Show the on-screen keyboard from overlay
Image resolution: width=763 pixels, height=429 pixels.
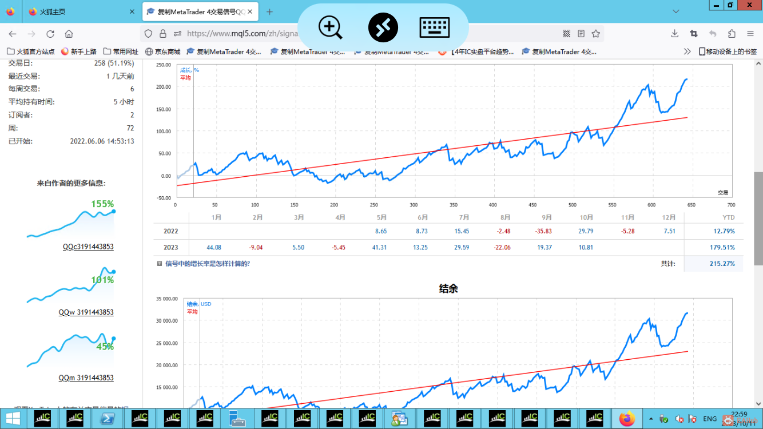pos(435,27)
